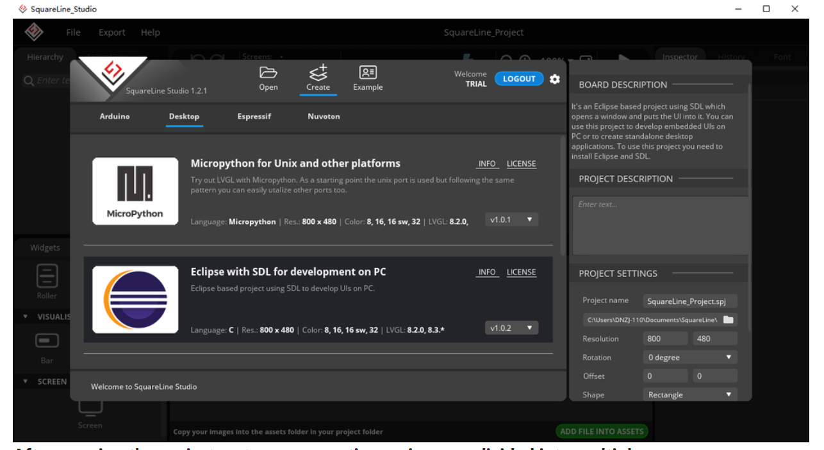Open the Widgets panel tab
Viewport: 824px width, 450px height.
tap(45, 247)
